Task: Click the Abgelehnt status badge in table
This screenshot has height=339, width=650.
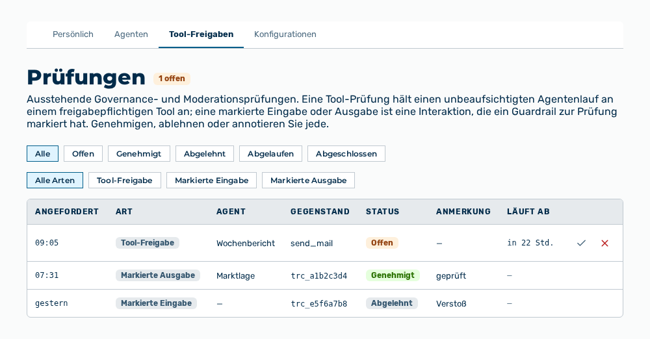Action: (x=392, y=303)
